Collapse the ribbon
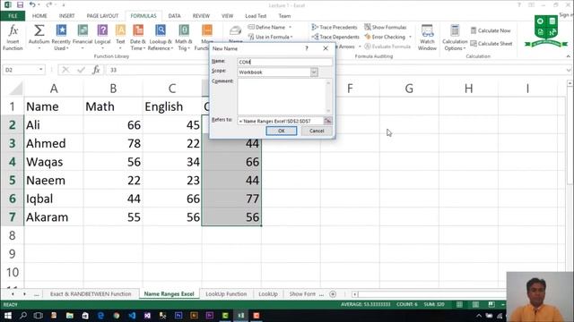The height and width of the screenshot is (322, 574). 568,56
